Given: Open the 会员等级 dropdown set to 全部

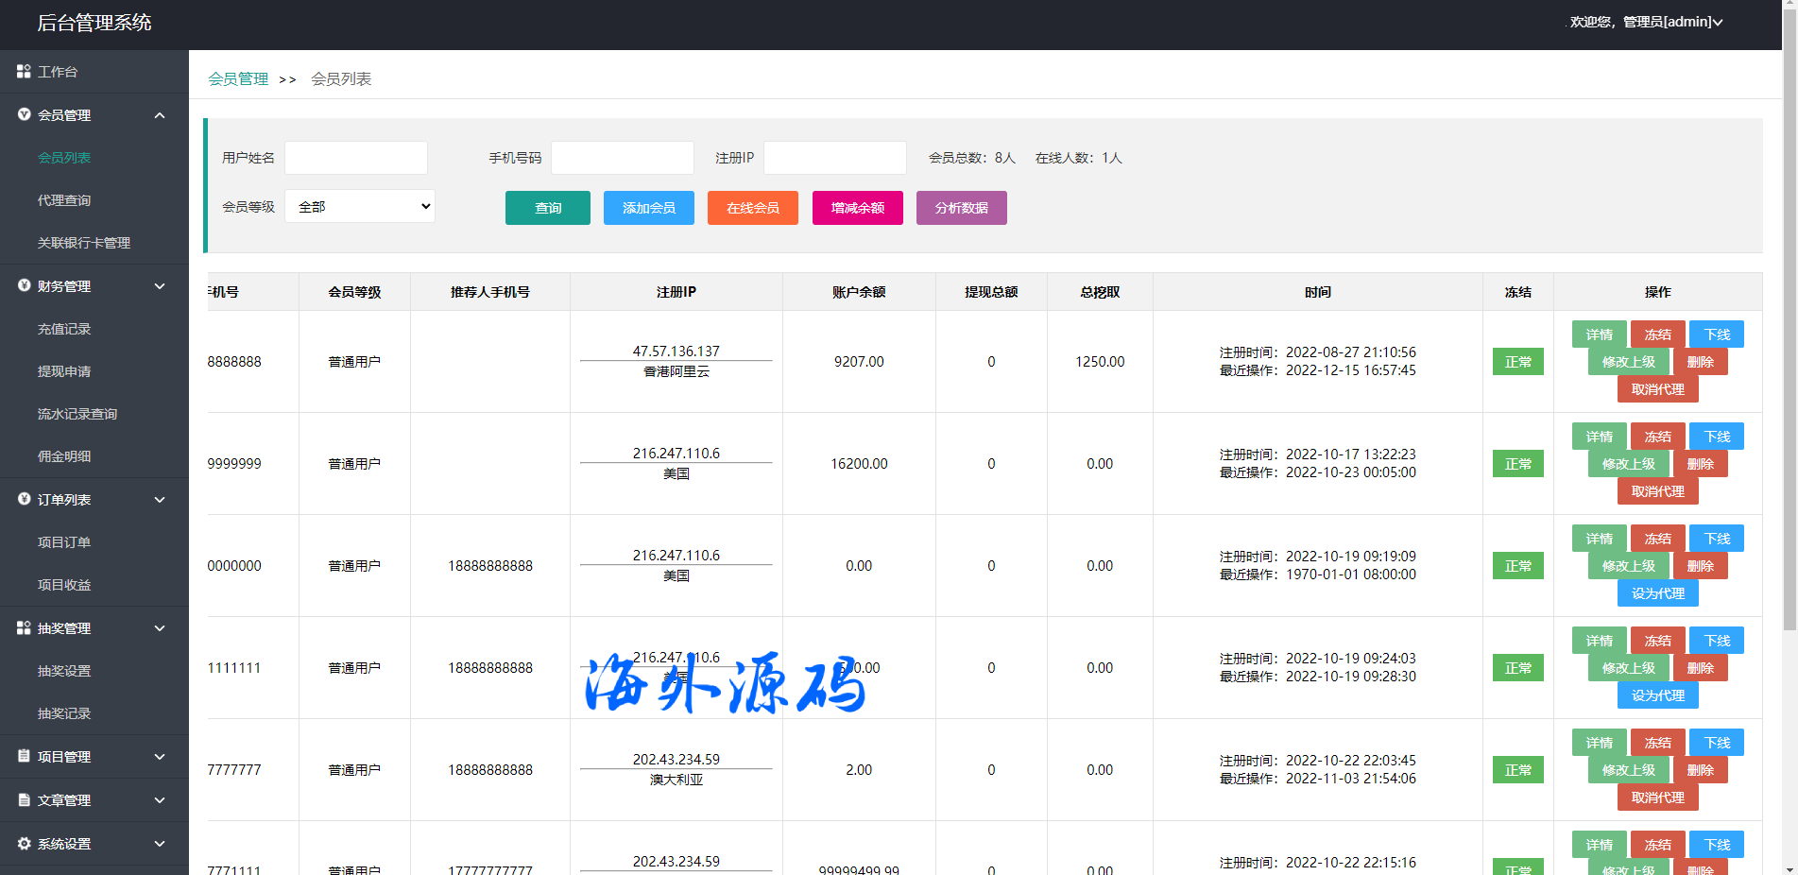Looking at the screenshot, I should (360, 207).
